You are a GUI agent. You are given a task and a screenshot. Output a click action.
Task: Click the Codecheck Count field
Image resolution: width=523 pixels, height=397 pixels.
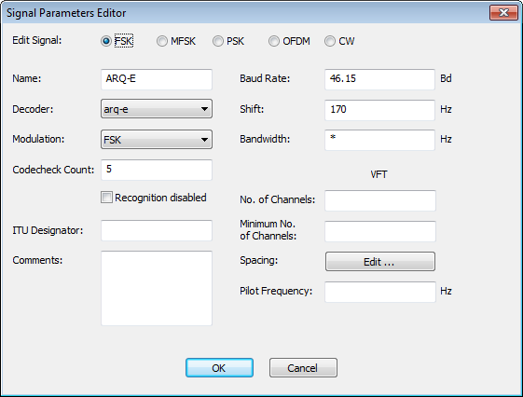[157, 170]
